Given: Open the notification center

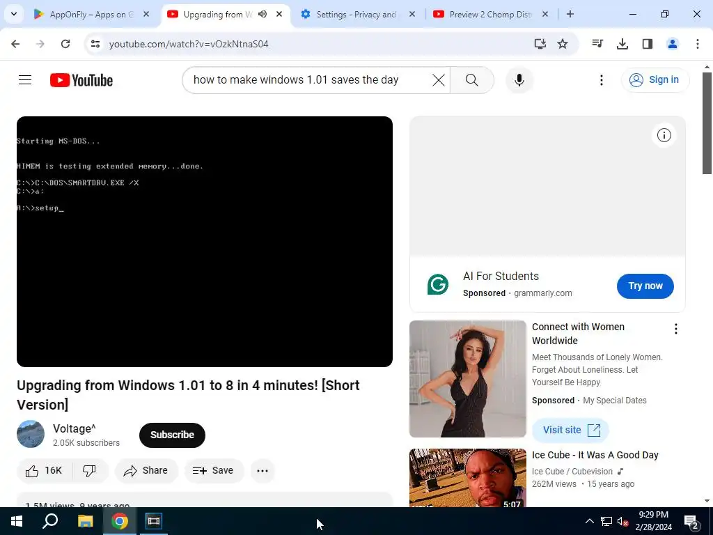Looking at the screenshot, I should pyautogui.click(x=691, y=521).
